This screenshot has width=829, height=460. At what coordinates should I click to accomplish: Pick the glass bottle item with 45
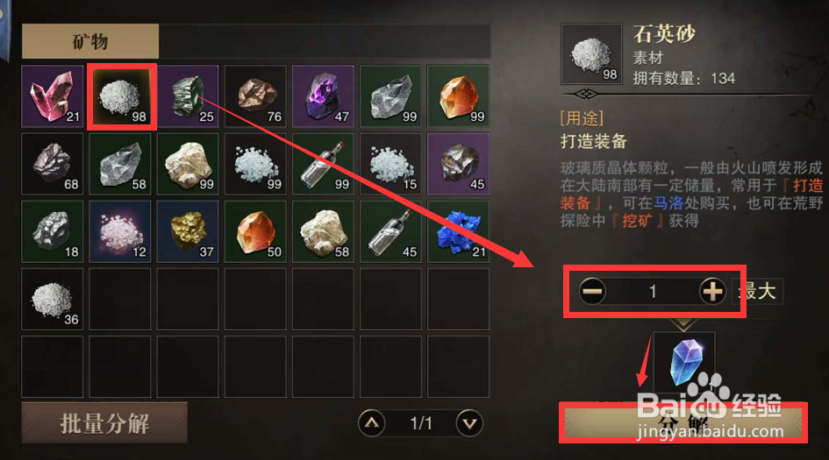[390, 231]
